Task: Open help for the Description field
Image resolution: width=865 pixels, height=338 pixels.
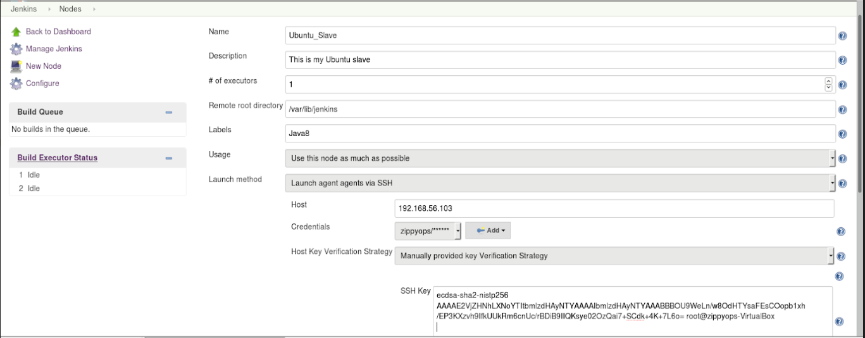Action: [842, 61]
